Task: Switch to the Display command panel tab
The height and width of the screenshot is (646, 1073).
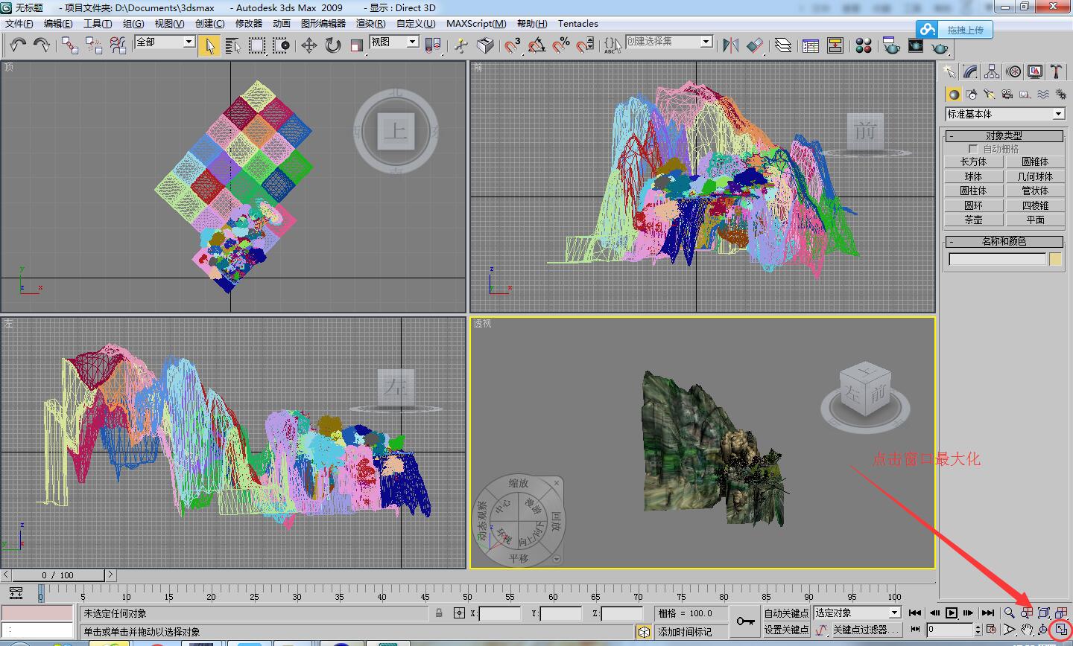Action: pos(1035,71)
